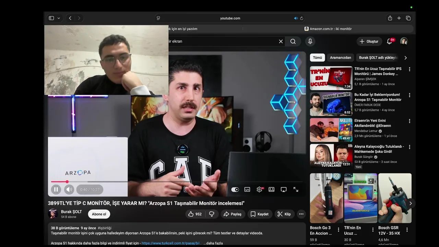Open Safari sidebar toggle icon
The width and height of the screenshot is (439, 247).
(51, 18)
